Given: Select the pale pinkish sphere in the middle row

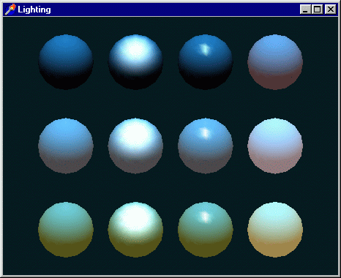Looking at the screenshot, I should [275, 146].
